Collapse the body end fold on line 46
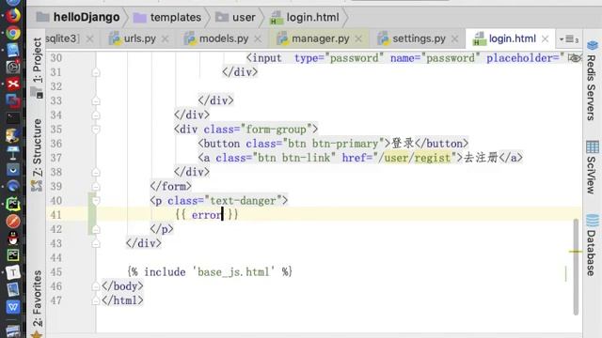The image size is (602, 338). [96, 286]
